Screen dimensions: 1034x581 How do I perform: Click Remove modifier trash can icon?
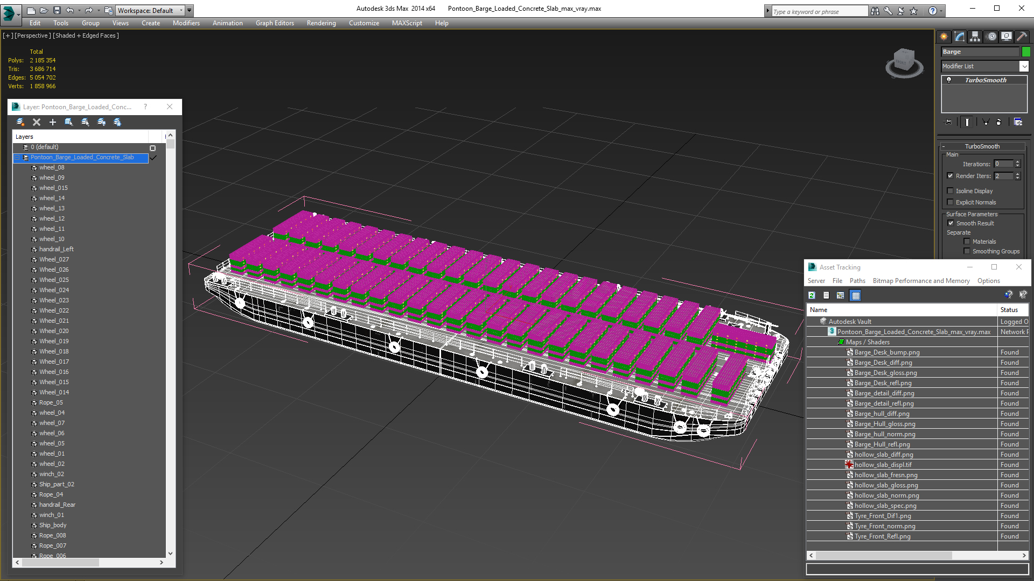pos(999,122)
